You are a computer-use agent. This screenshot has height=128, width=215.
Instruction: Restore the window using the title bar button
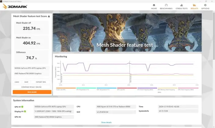pos(206,1)
